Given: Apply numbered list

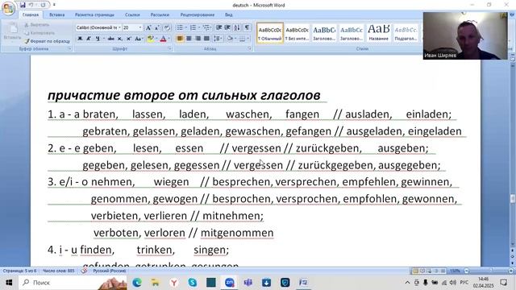Looking at the screenshot, I should (x=193, y=27).
